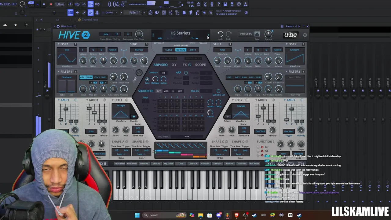Open the plugin window Presets dropdown
This screenshot has height=220, width=391.
290,26
